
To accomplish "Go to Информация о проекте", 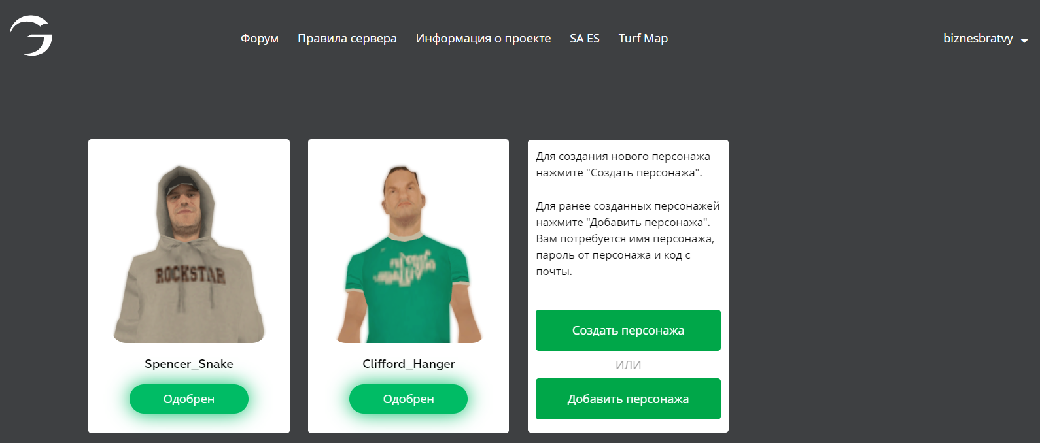I will coord(483,39).
